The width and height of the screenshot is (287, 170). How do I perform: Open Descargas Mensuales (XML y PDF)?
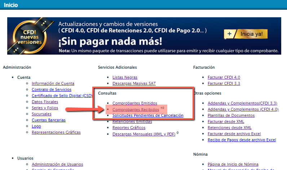144,134
